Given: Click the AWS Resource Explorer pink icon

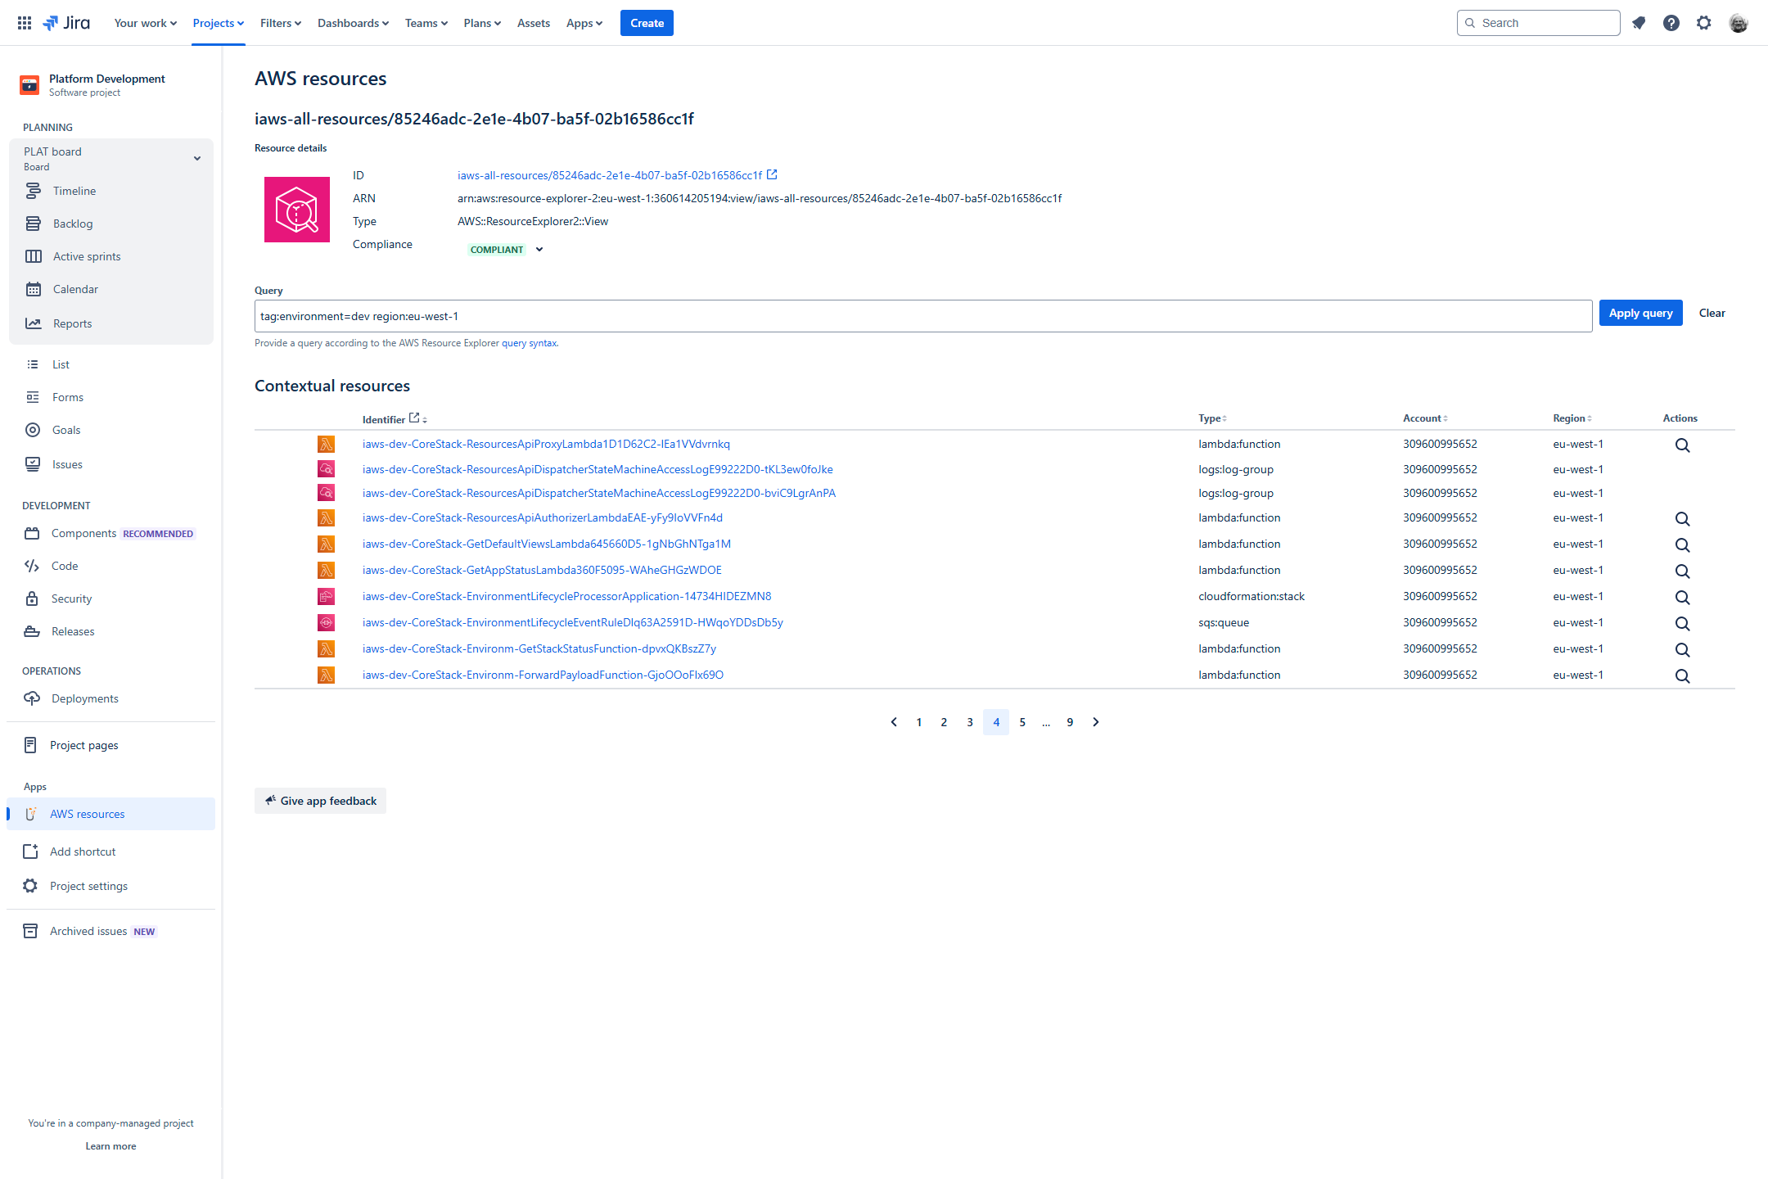Looking at the screenshot, I should [297, 210].
